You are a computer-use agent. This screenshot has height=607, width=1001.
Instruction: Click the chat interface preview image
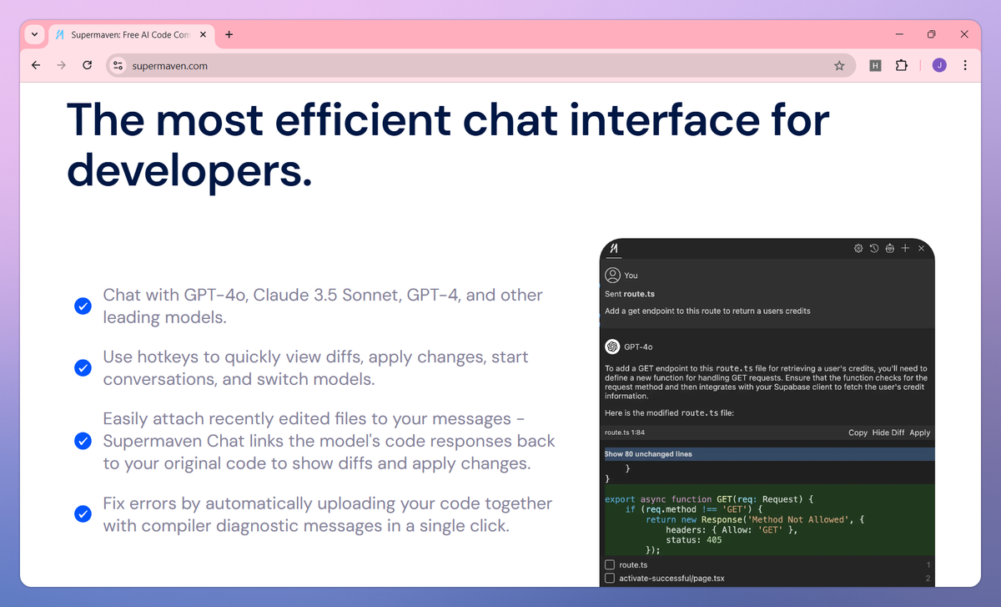[x=767, y=412]
